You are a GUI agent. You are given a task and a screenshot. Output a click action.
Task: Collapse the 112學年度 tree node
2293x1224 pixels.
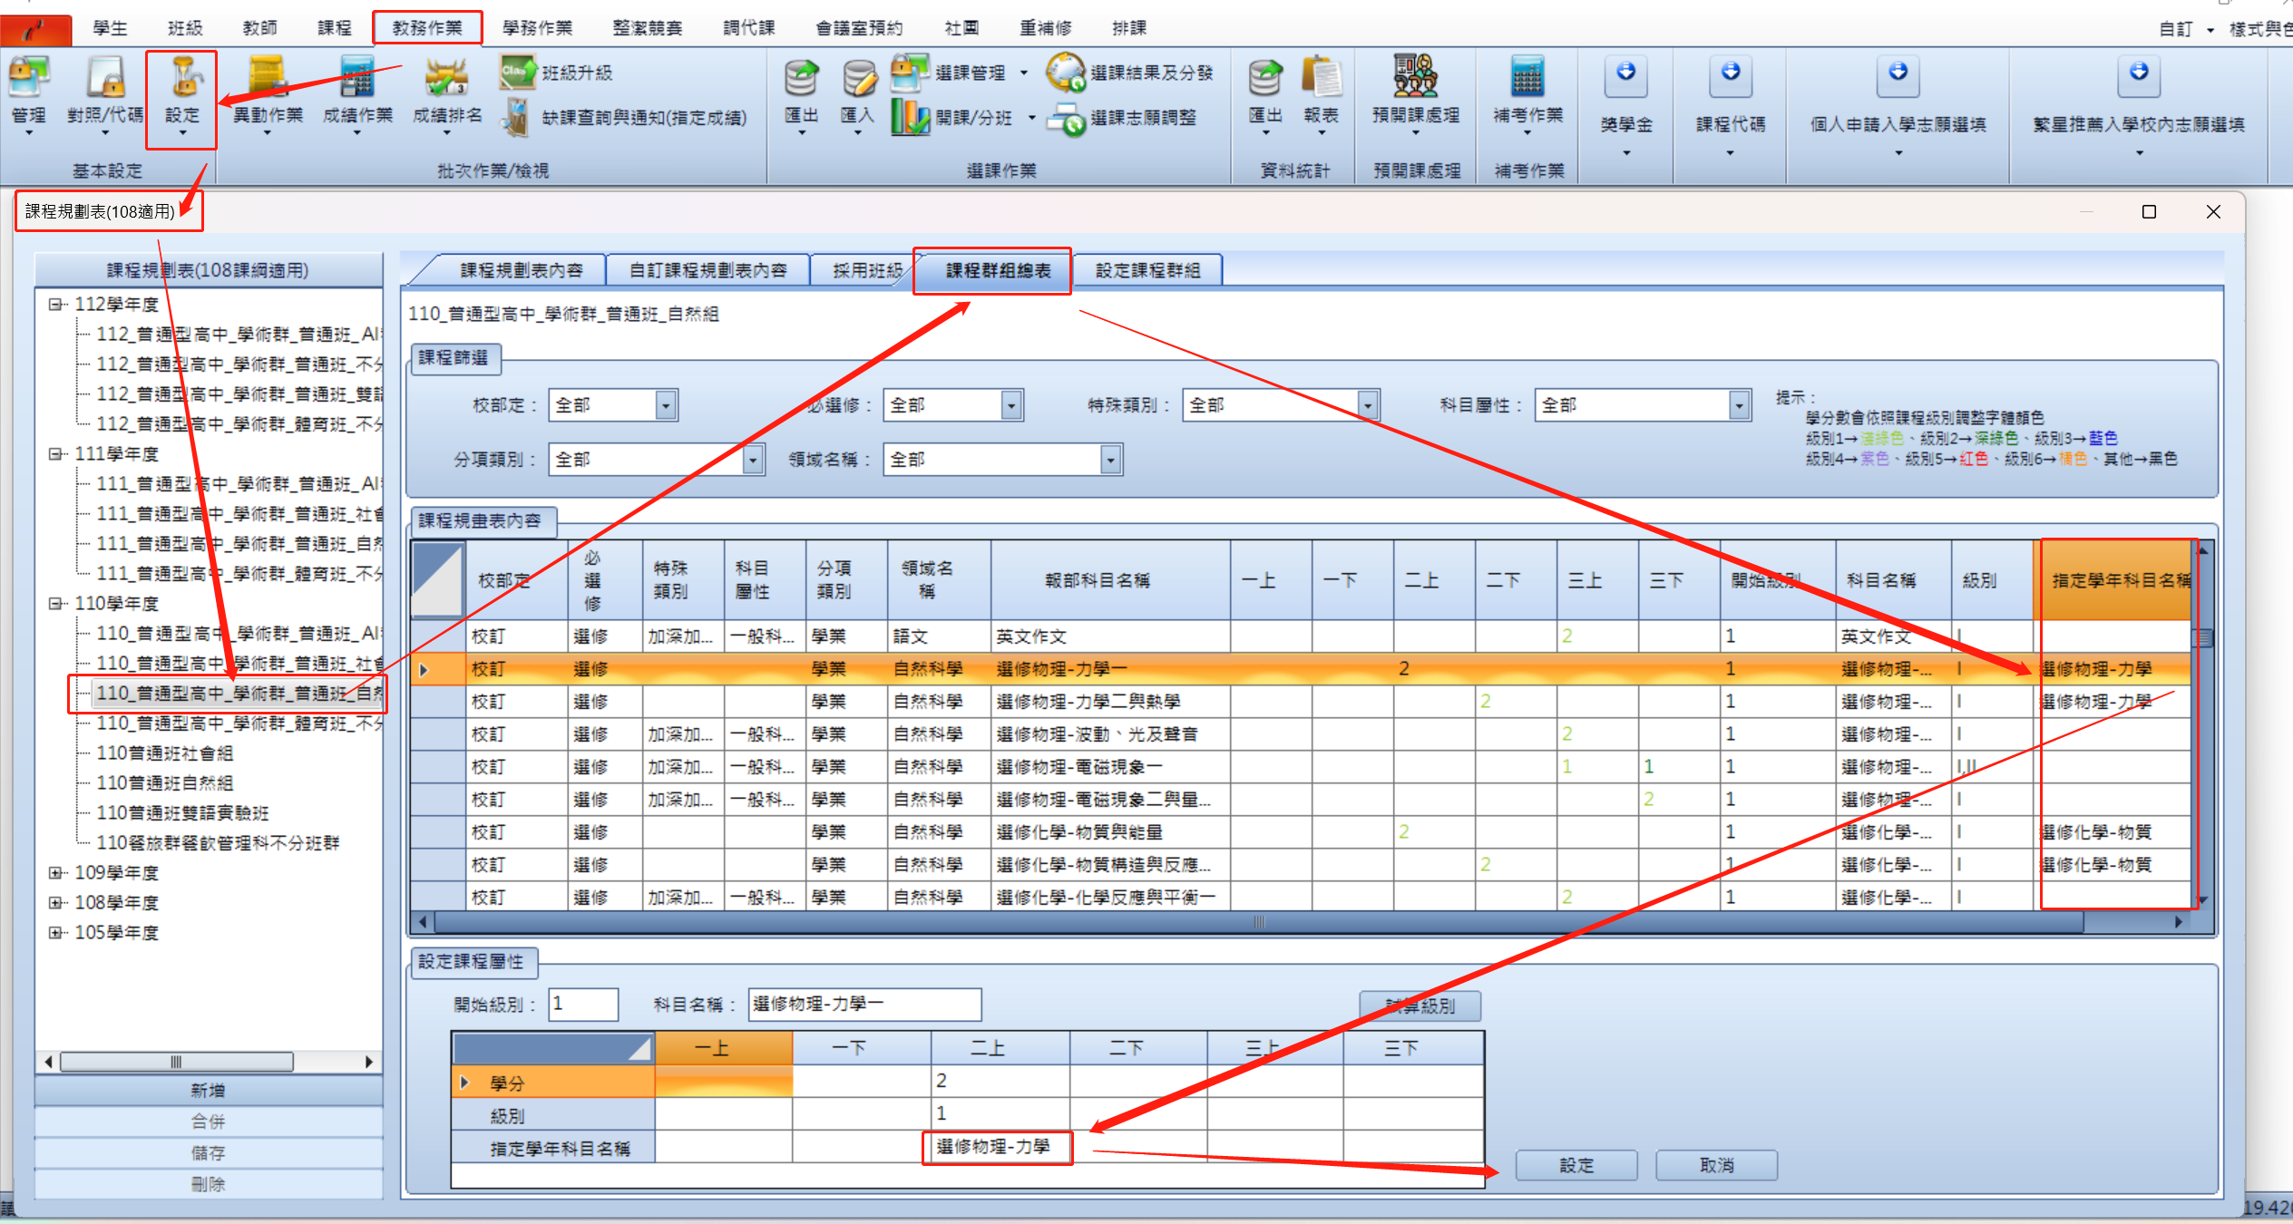pos(56,304)
